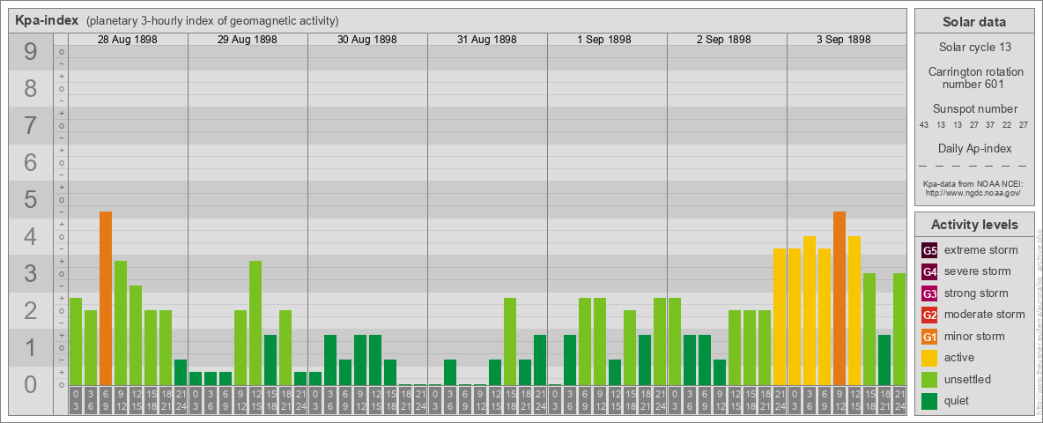Select the 29 Aug 1898 date header
This screenshot has width=1043, height=423.
(x=248, y=40)
